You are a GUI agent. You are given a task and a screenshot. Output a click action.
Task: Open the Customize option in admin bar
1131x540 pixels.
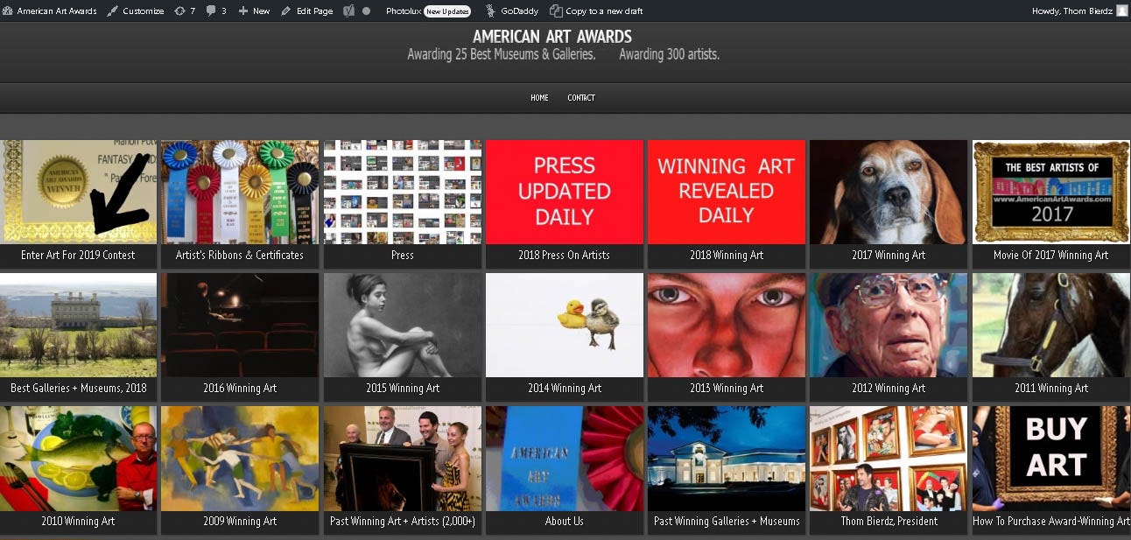click(136, 11)
